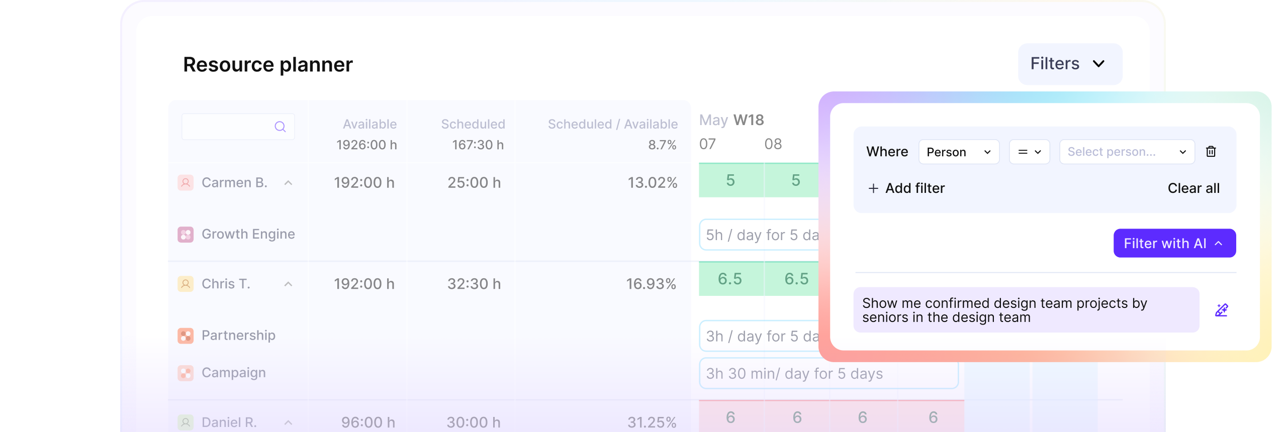Open the Select person dropdown
Viewport: 1286px width, 432px height.
[1127, 152]
